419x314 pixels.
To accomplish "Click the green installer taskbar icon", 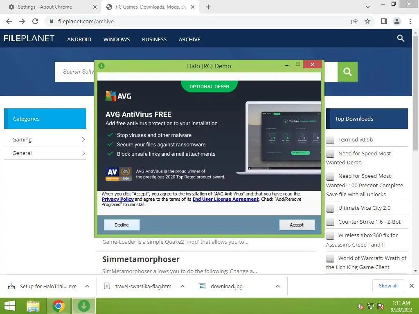I will [83, 306].
